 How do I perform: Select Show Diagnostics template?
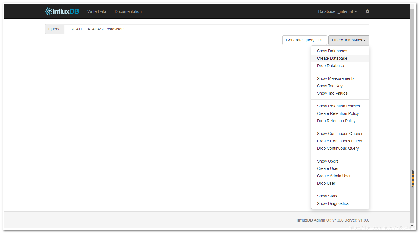(340, 203)
